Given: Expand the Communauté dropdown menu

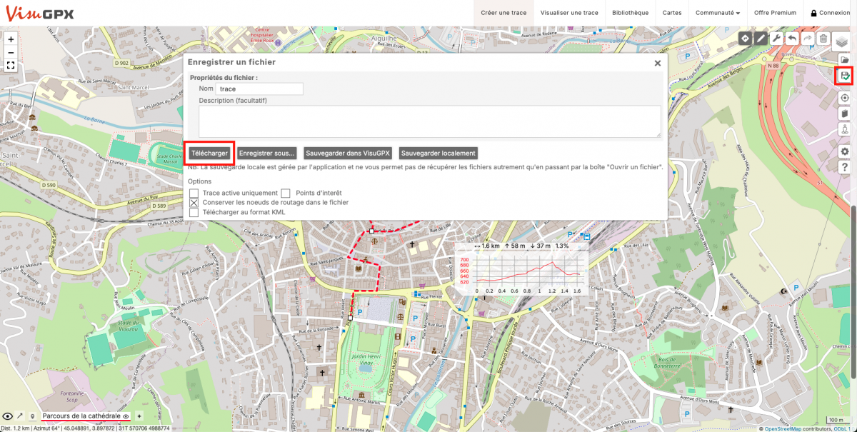Looking at the screenshot, I should tap(716, 13).
